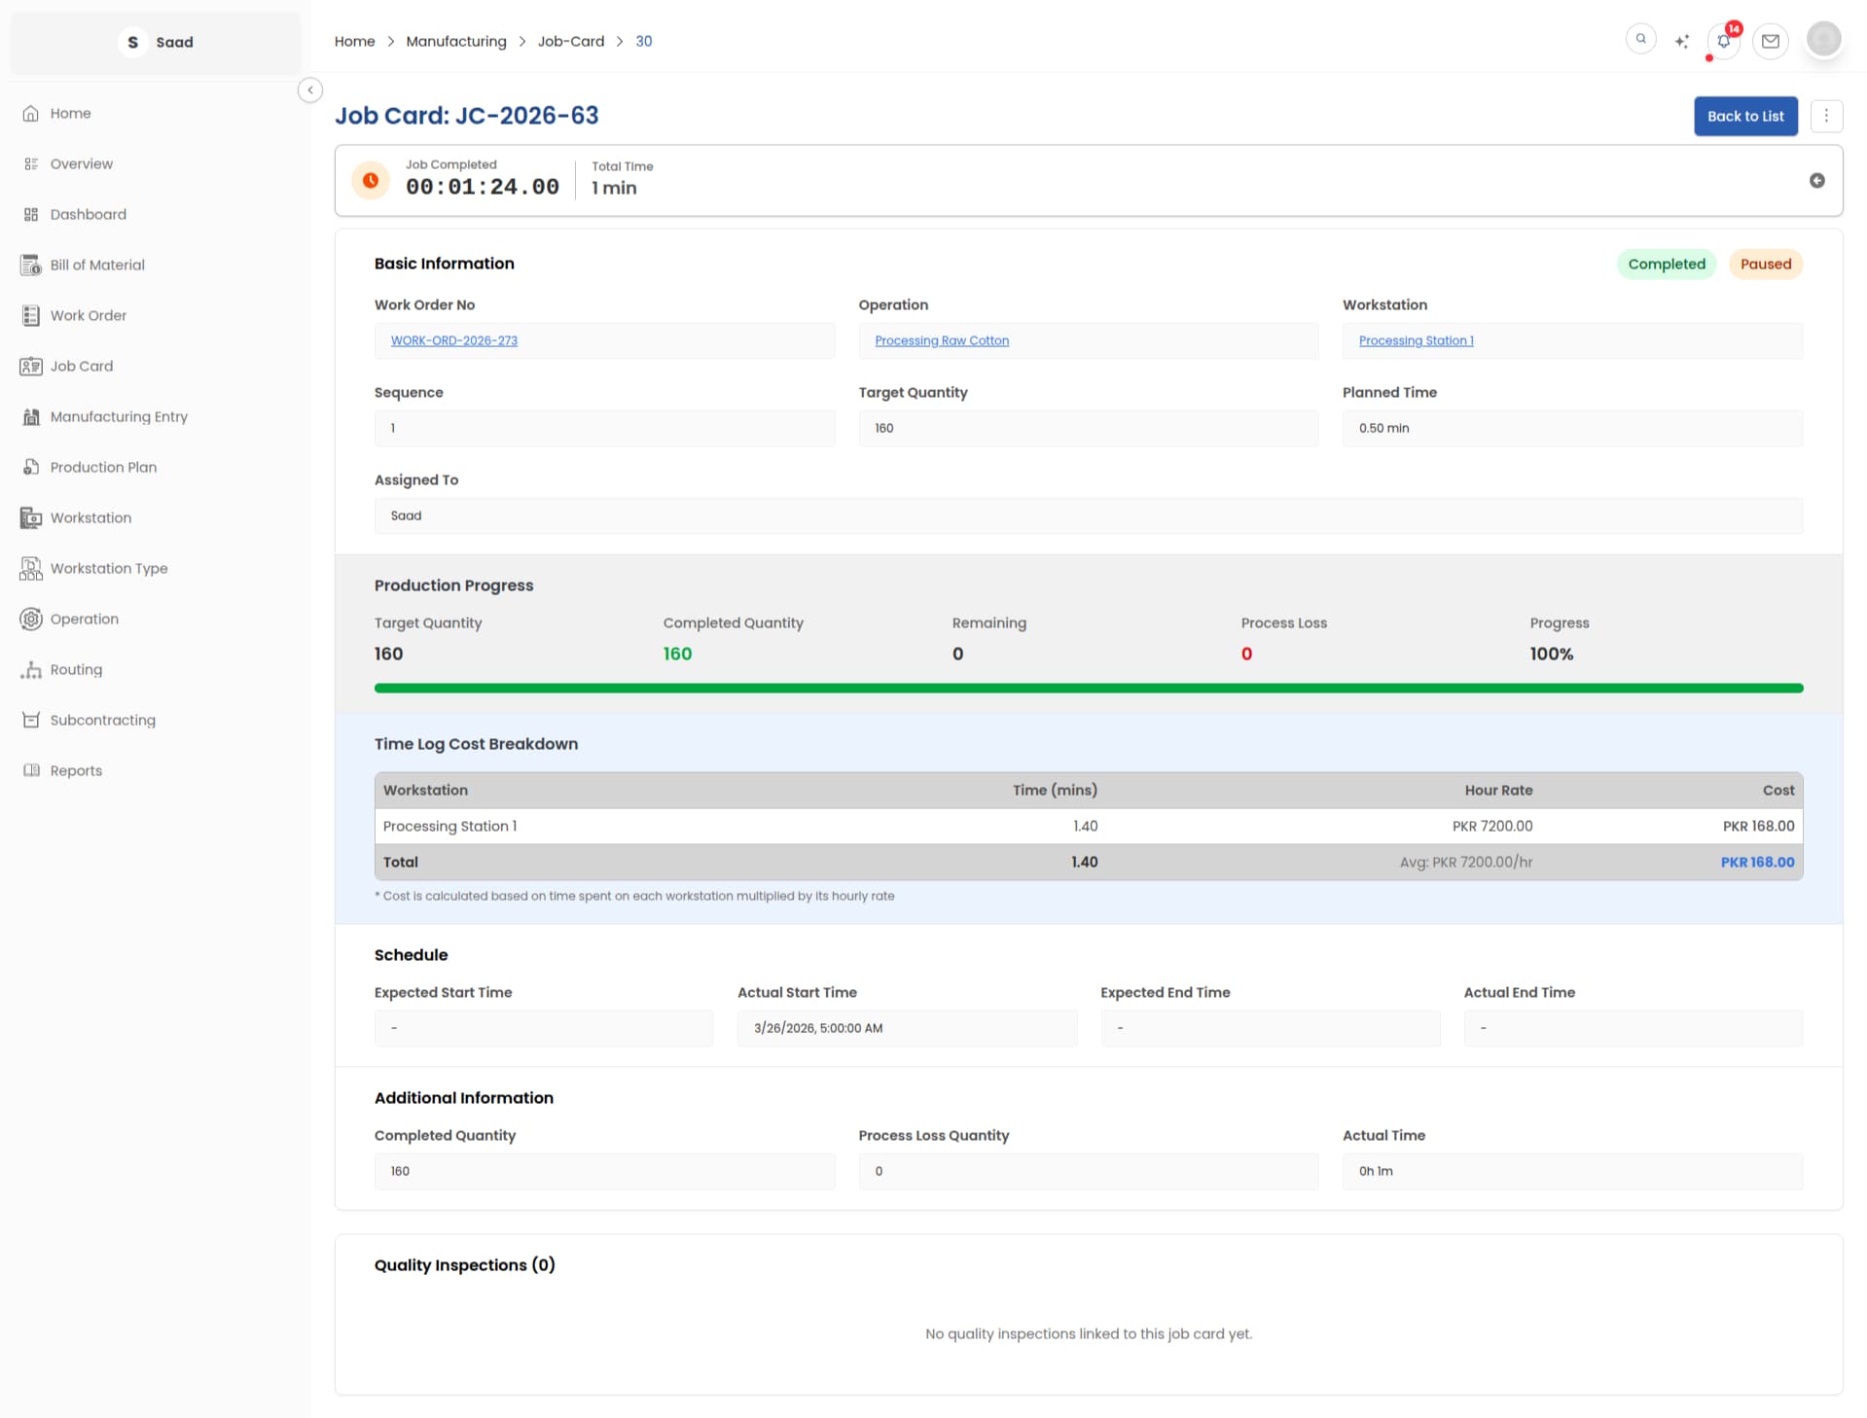Go to Manufacturing Entry page
This screenshot has height=1418, width=1867.
(119, 416)
